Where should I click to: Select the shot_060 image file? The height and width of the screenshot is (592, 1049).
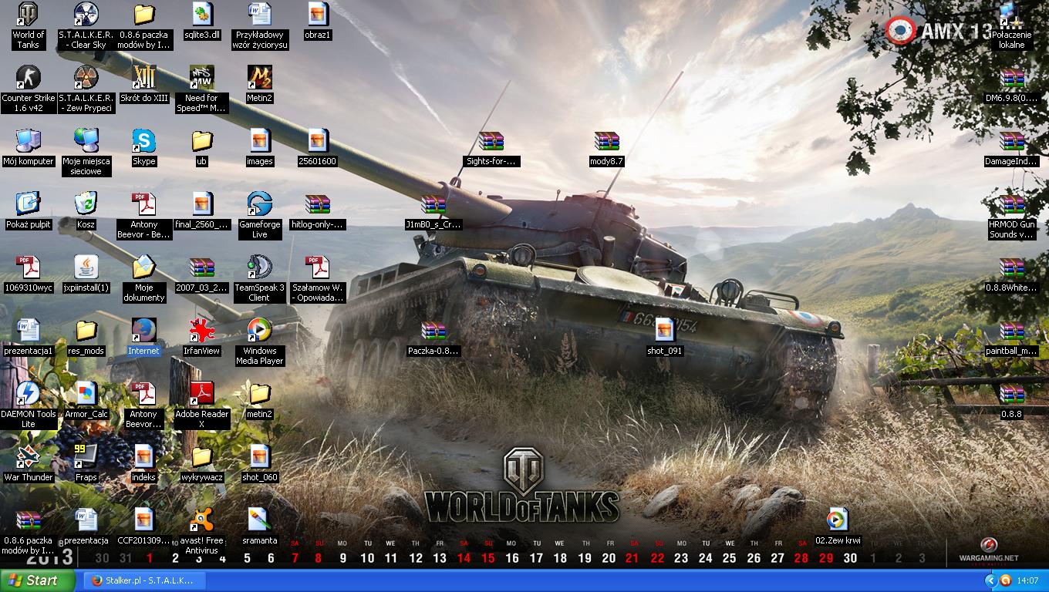[x=260, y=457]
